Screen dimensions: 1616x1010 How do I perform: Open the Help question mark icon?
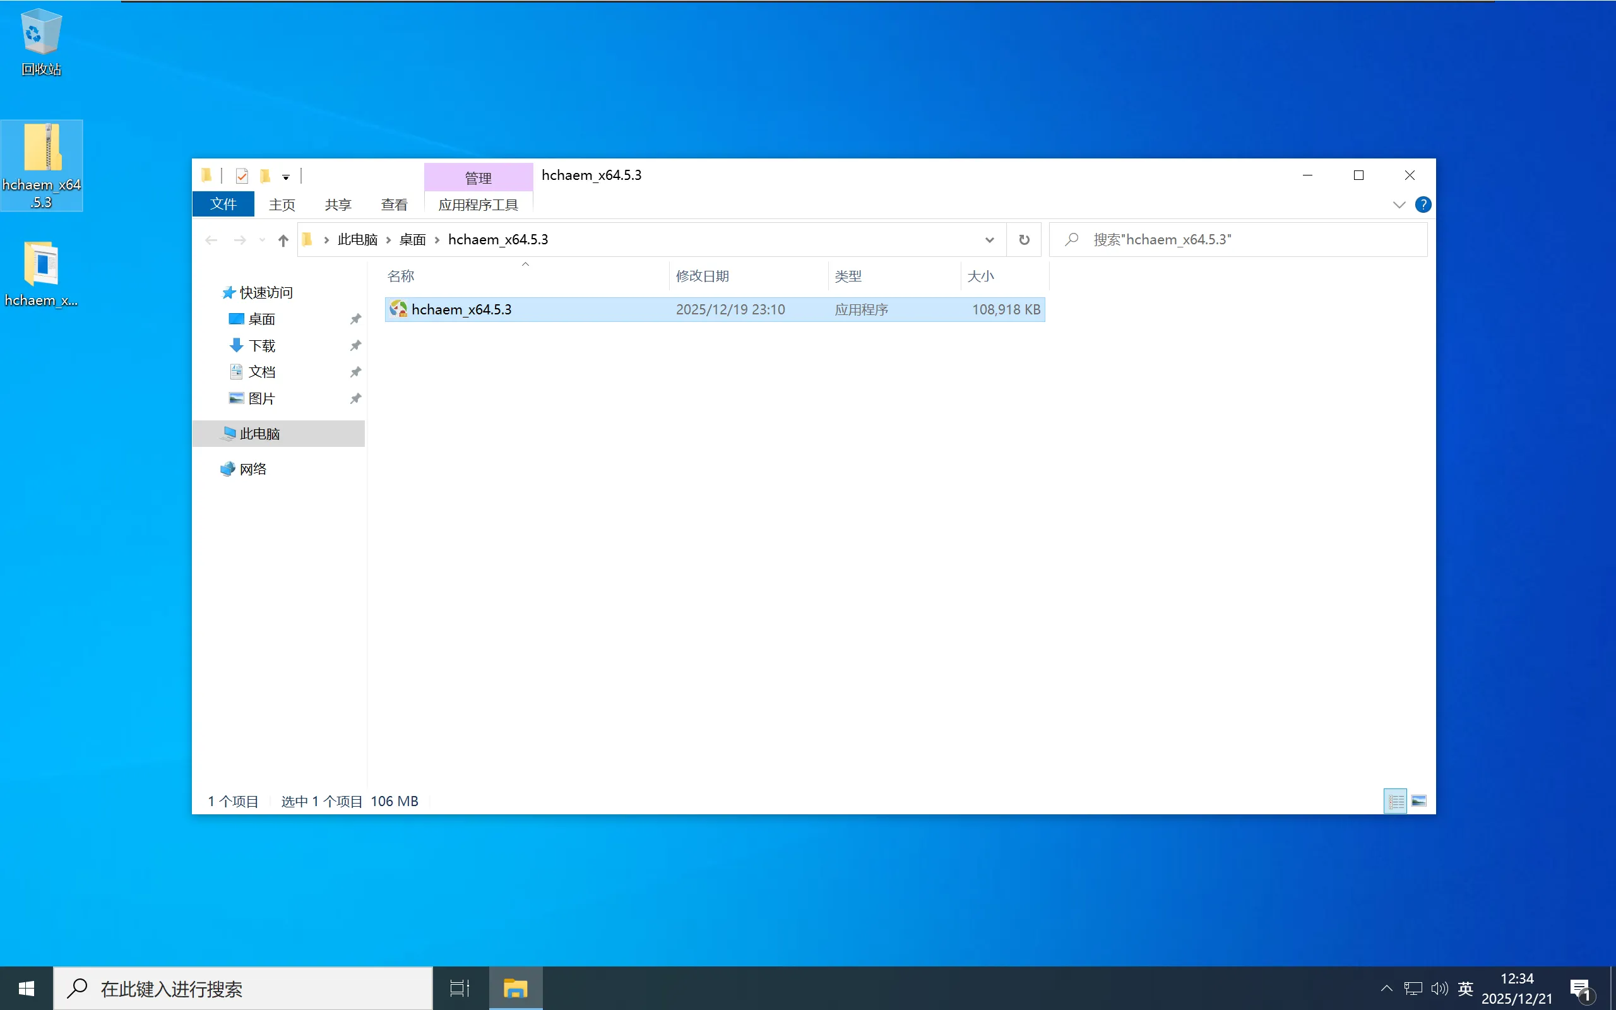click(1422, 205)
